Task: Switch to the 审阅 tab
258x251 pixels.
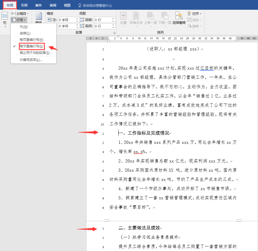Action: [53, 5]
